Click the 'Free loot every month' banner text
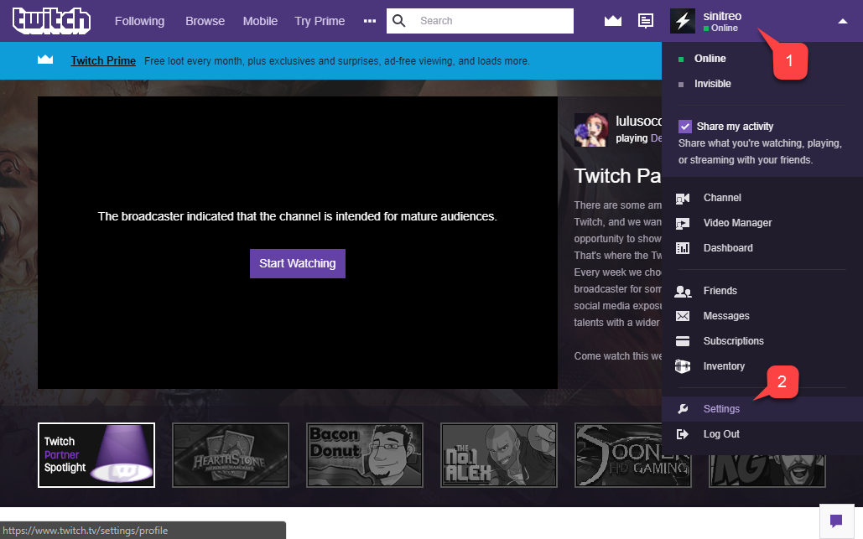The height and width of the screenshot is (539, 863). tap(337, 61)
